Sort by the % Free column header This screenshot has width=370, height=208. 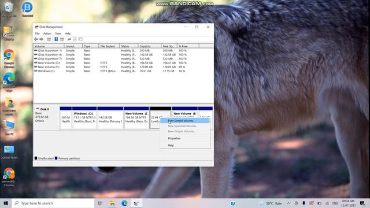tap(188, 46)
